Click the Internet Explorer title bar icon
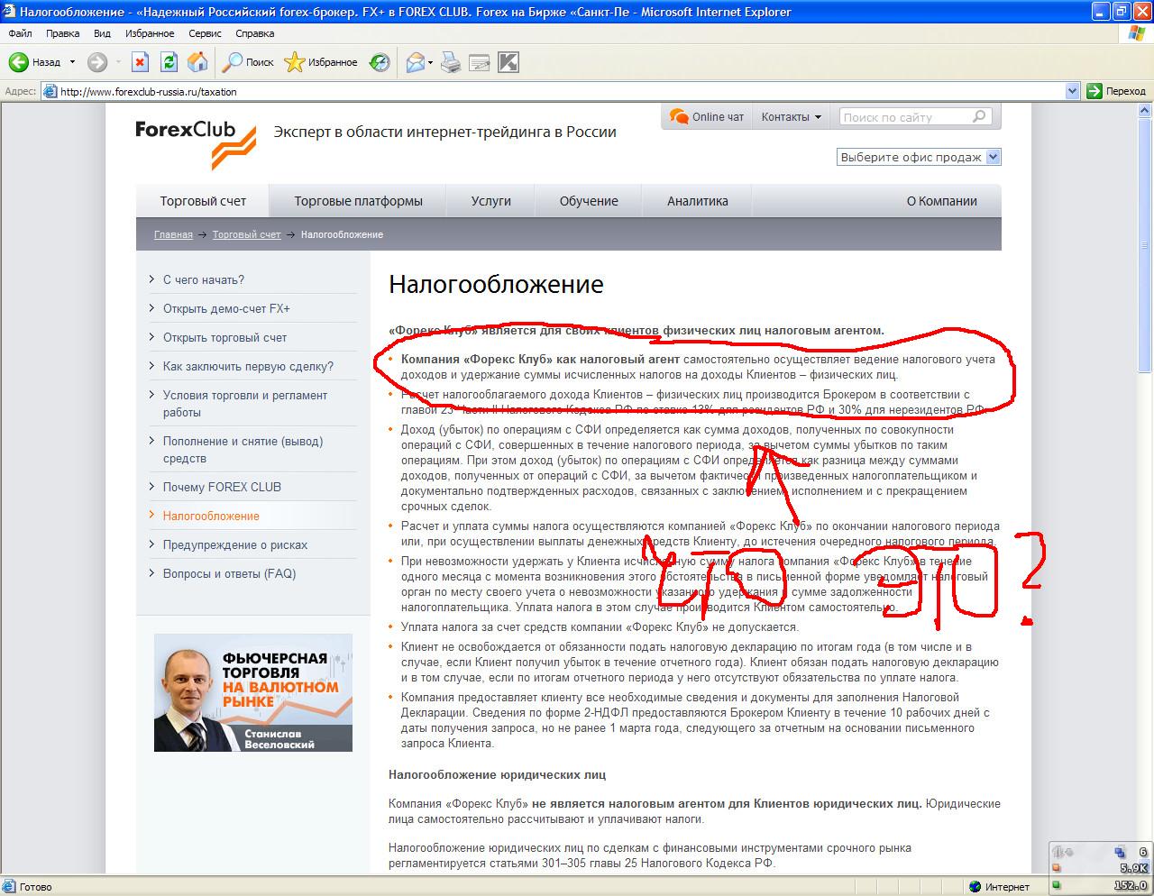Viewport: 1154px width, 896px height. pos(9,12)
